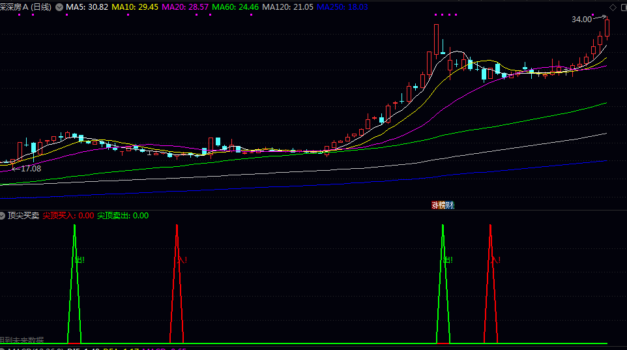The image size is (627, 350).
Task: Click the 17.08 low price label
Action: tap(31, 169)
